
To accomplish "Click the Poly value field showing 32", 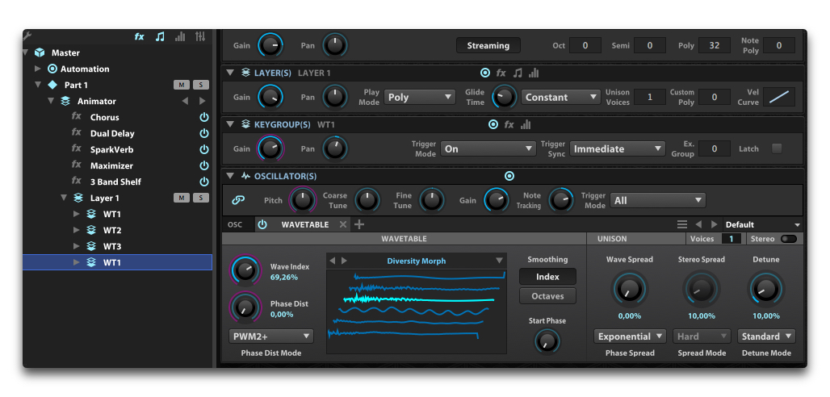I will (x=714, y=45).
